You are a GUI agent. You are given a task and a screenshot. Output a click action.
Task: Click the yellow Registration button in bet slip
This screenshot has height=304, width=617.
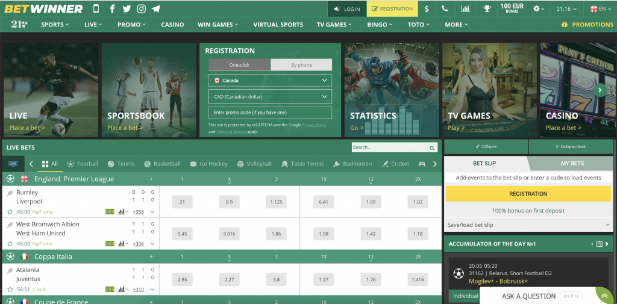(528, 194)
